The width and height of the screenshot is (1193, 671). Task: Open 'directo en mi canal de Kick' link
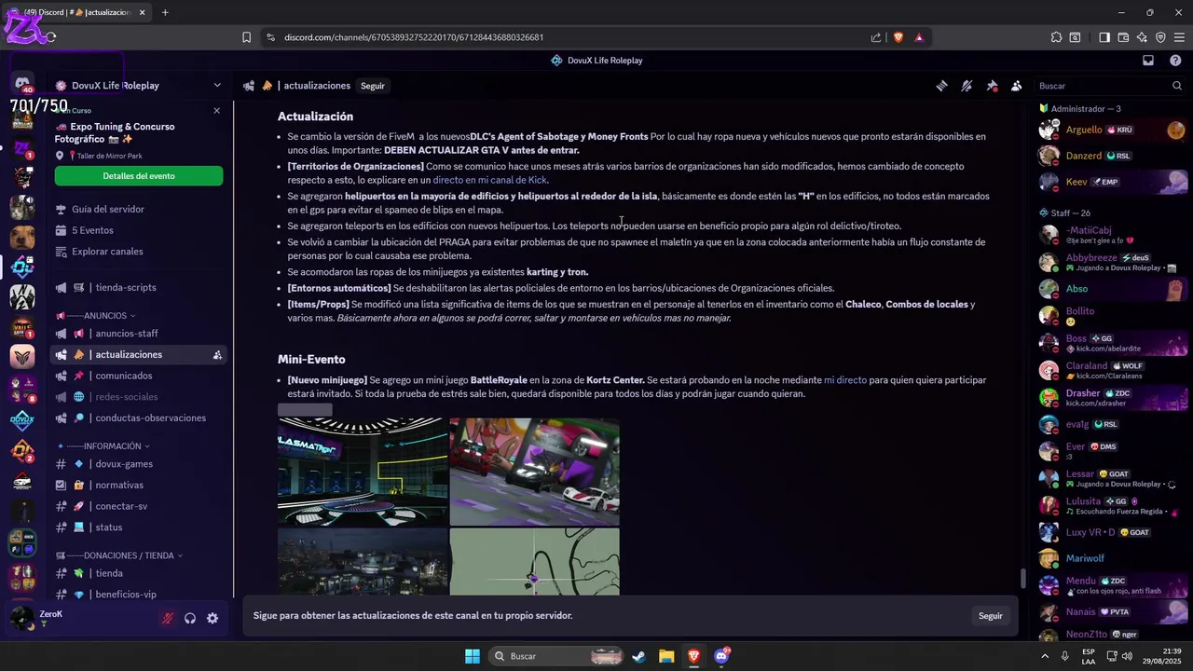[x=490, y=180]
